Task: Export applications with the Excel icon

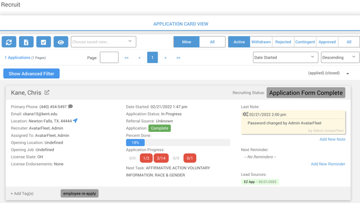Action: tap(26, 42)
